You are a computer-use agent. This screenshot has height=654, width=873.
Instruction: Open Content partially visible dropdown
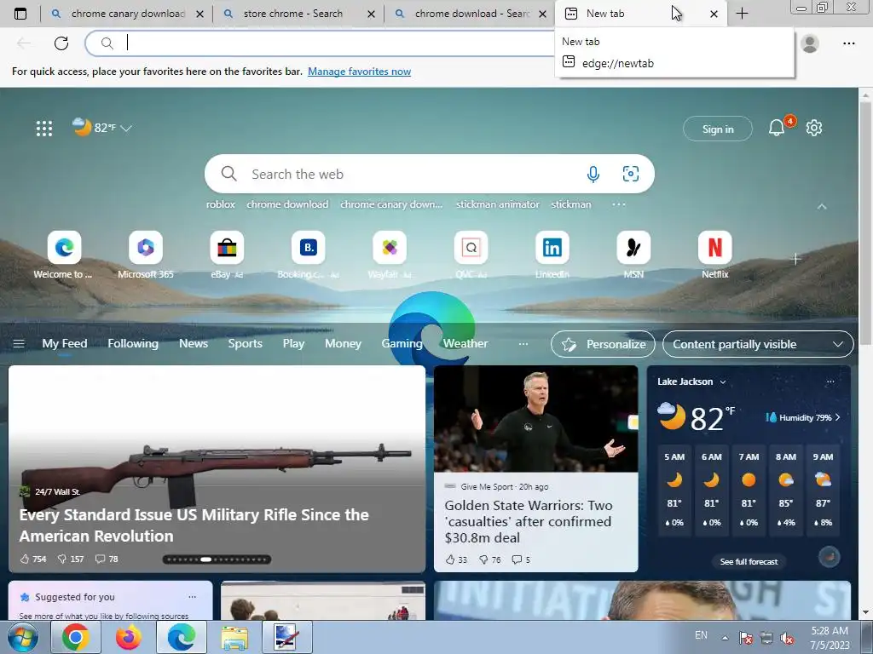[758, 344]
